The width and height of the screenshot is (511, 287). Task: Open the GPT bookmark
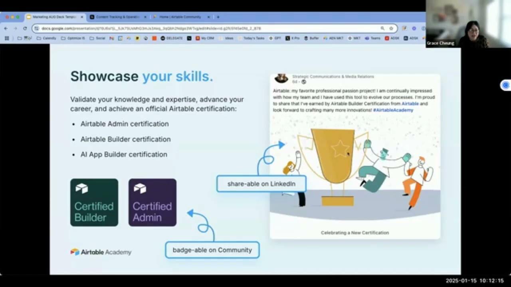pos(275,38)
